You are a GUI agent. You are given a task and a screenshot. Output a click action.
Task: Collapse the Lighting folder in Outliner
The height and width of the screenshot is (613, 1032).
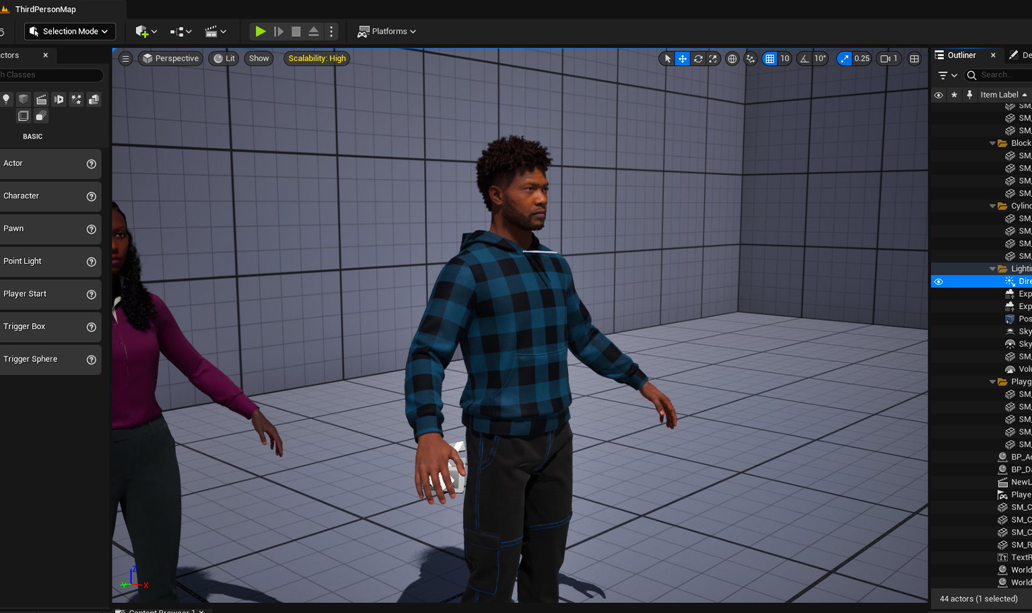(992, 268)
